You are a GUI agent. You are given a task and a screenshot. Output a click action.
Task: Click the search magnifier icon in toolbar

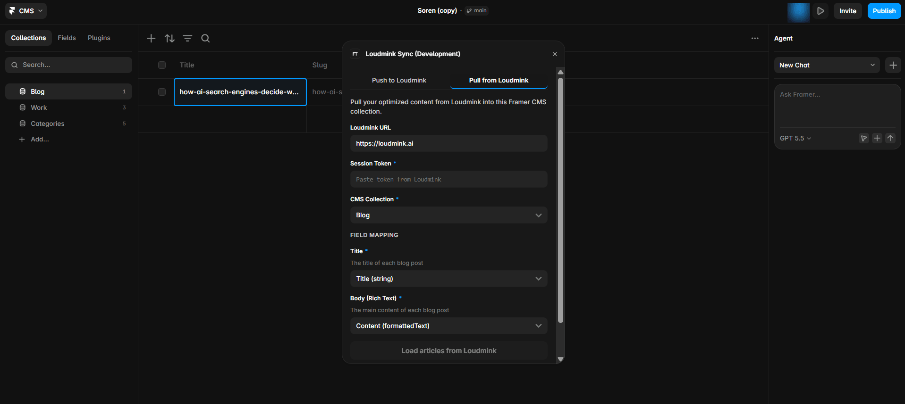(x=205, y=38)
